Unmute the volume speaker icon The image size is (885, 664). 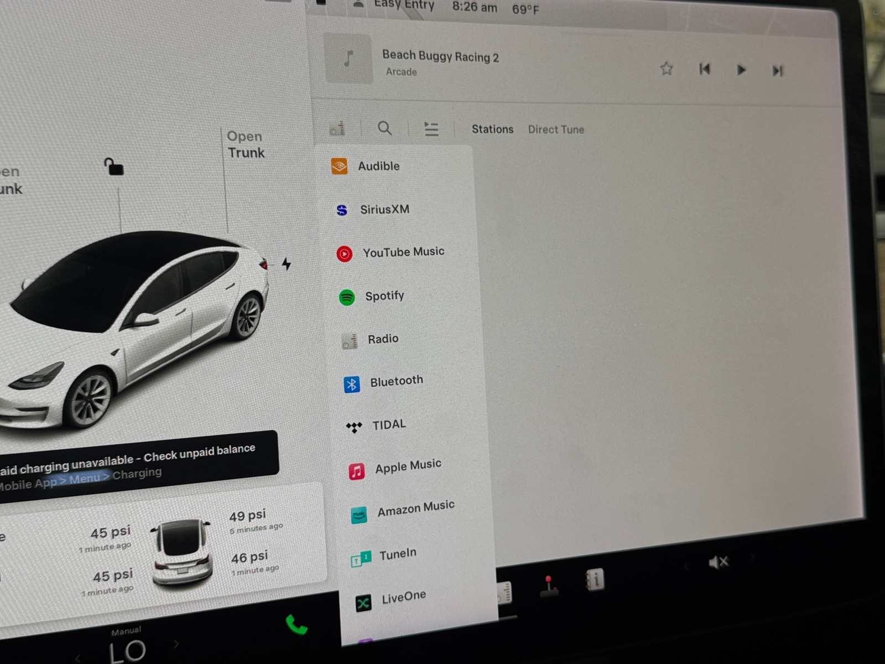coord(719,562)
